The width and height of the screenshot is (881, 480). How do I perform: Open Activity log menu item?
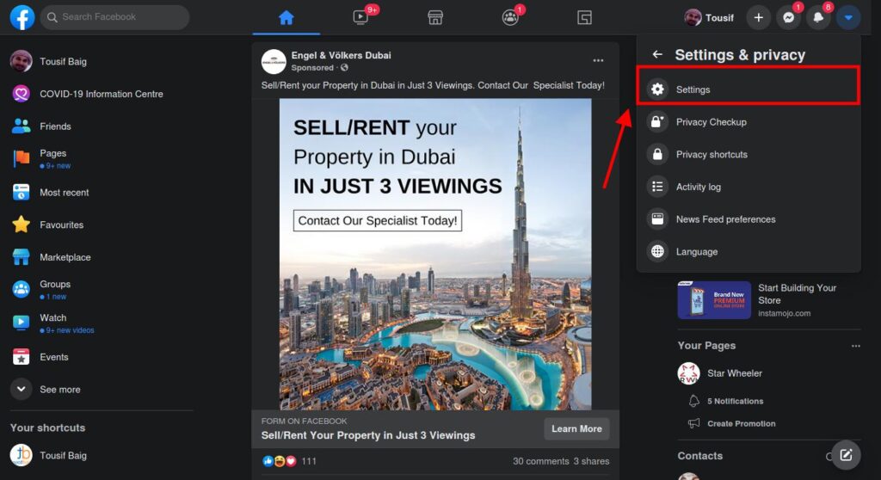coord(748,187)
